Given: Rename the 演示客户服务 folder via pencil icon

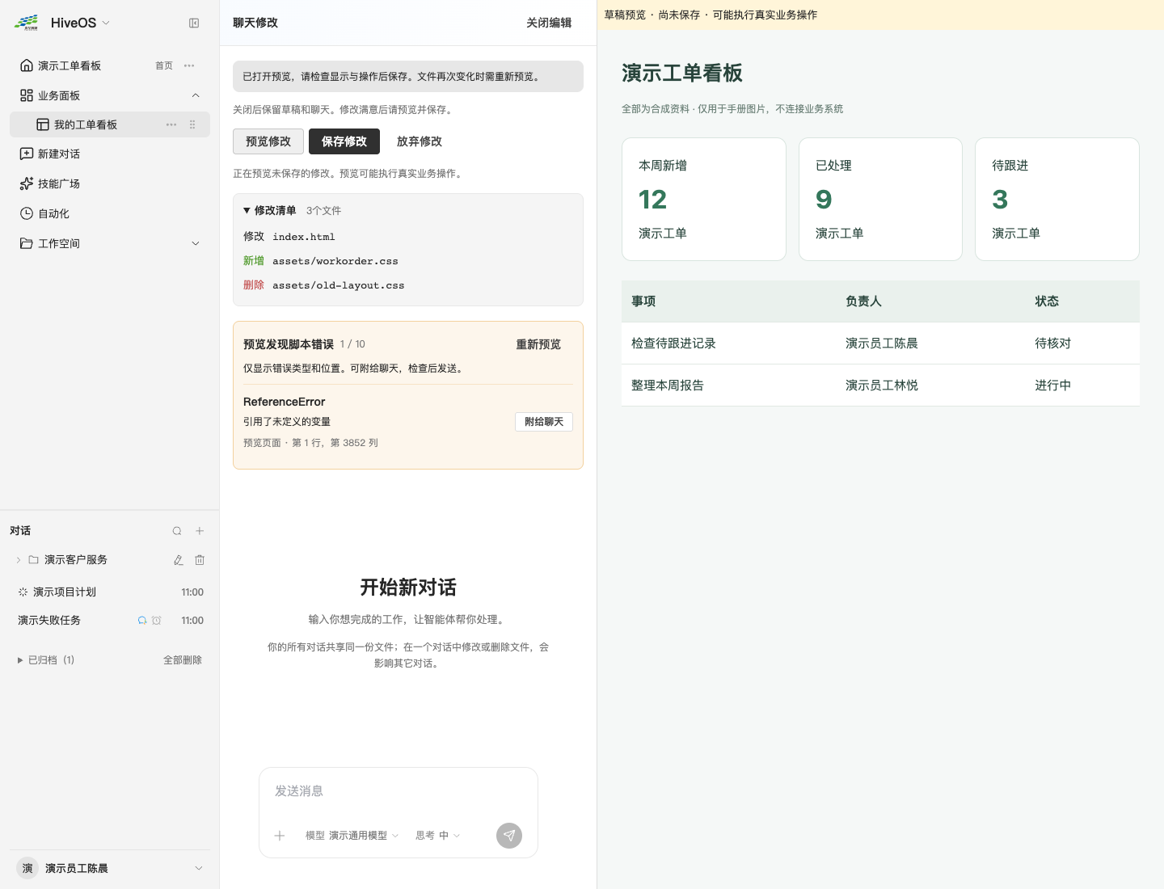Looking at the screenshot, I should pyautogui.click(x=179, y=560).
